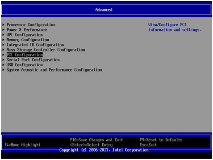This screenshot has height=160, width=213.
Task: Click F10=Save Changes and Exit hint
Action: (x=96, y=140)
